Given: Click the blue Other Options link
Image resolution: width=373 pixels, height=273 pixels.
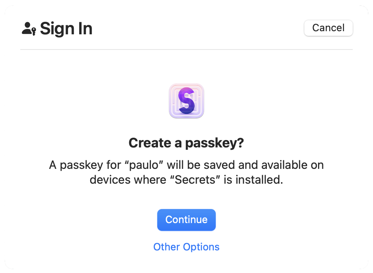Looking at the screenshot, I should coord(186,246).
